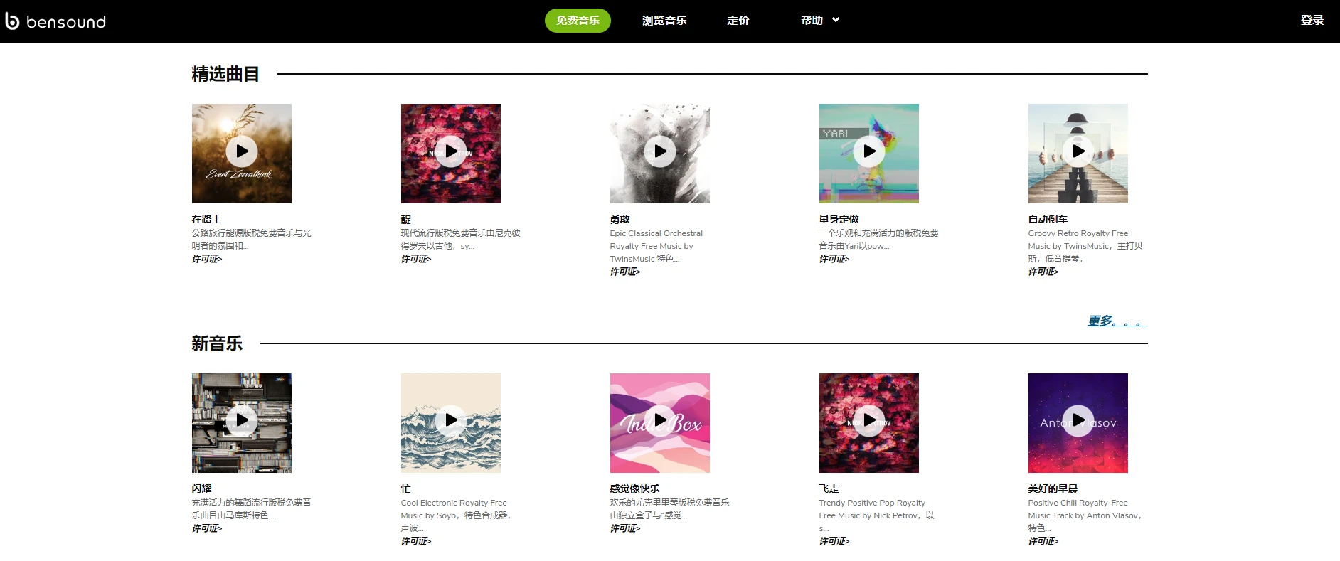
Task: Play the 闪耀 new music track
Action: (x=242, y=421)
